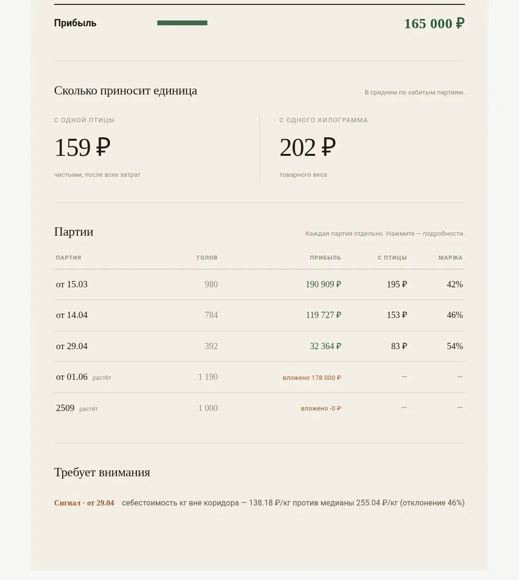Click the green Прибыль progress bar
This screenshot has height=580, width=519.
[x=182, y=23]
